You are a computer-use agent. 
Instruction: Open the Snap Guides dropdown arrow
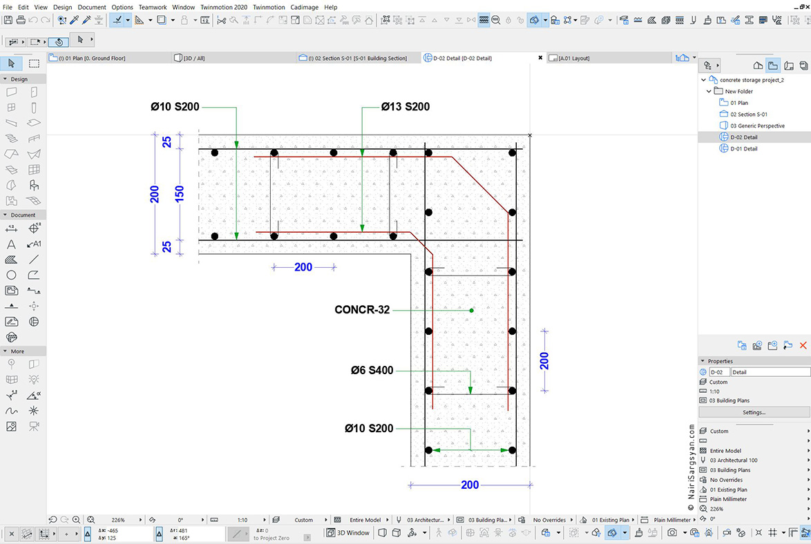(150, 20)
